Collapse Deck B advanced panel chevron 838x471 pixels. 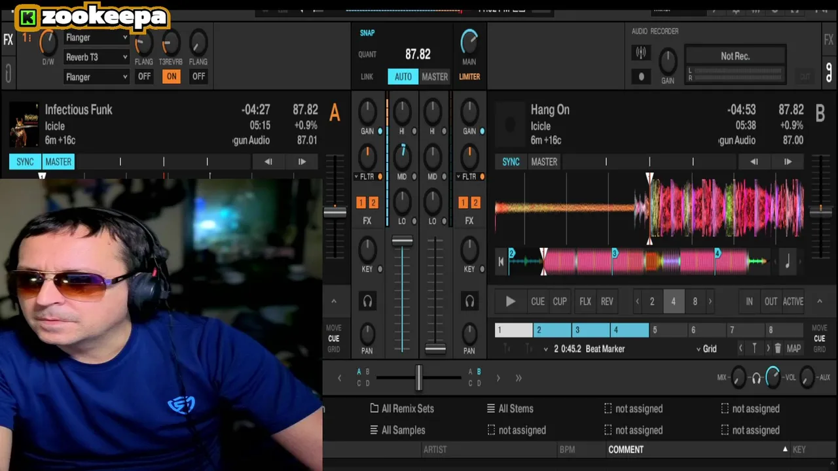click(x=819, y=301)
